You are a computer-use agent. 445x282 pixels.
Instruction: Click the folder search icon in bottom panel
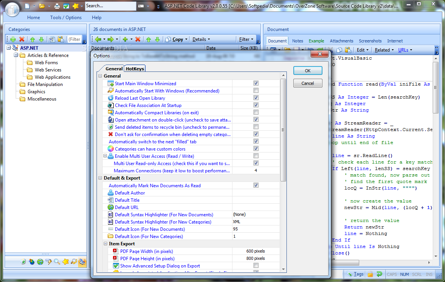(x=74, y=262)
